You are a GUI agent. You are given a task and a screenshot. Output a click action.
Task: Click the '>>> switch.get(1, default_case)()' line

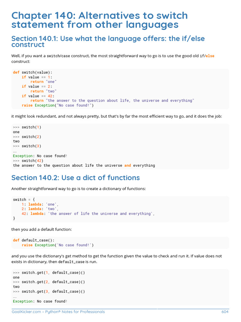49,273
